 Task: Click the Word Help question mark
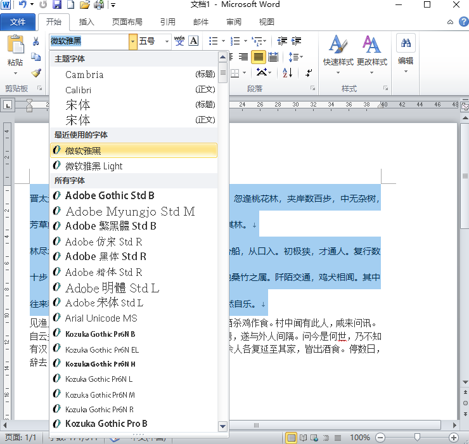pyautogui.click(x=464, y=22)
